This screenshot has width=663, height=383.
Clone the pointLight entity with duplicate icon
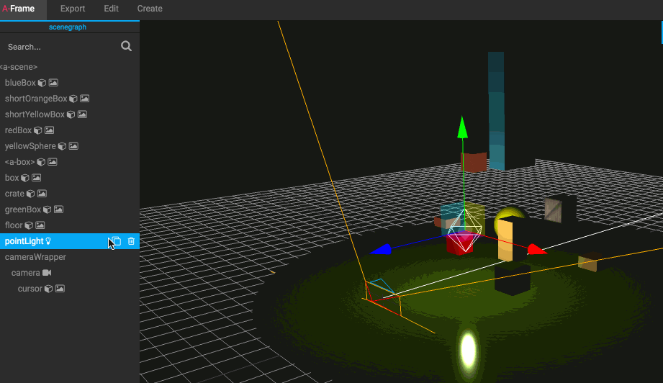pyautogui.click(x=116, y=241)
